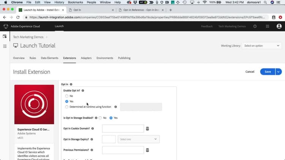Open the user profile avatar icon
Viewport: 285px width, 160px height.
tap(279, 26)
